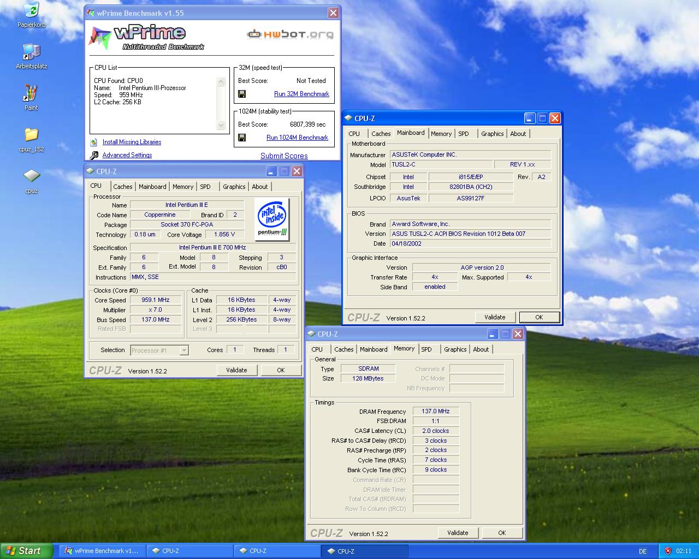
Task: Select Memory tab in CPU-Z Mainboard window
Action: (x=441, y=134)
